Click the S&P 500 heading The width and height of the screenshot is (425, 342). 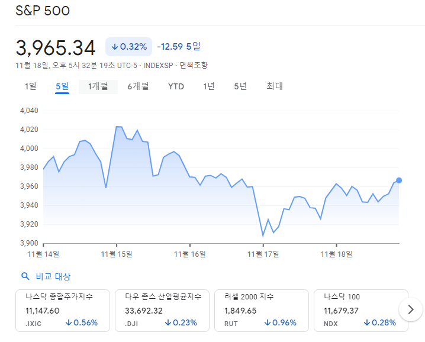click(x=43, y=11)
